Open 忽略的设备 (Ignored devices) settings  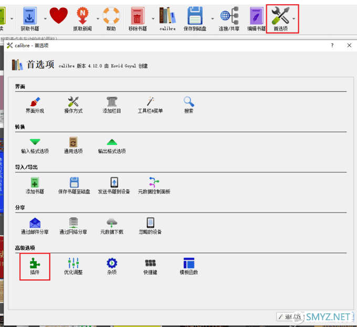(x=150, y=226)
